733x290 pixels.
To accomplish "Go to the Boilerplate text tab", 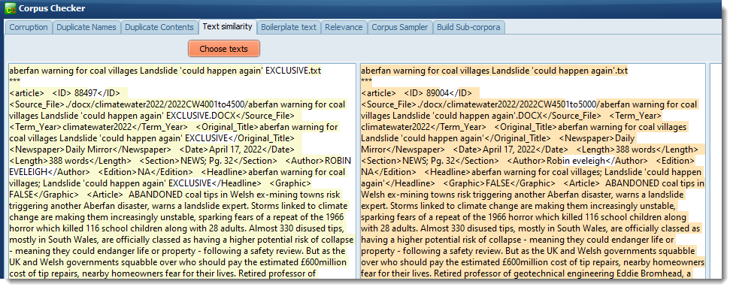I will pyautogui.click(x=289, y=27).
